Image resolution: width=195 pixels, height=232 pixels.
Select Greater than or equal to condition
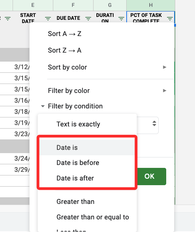[x=87, y=217]
